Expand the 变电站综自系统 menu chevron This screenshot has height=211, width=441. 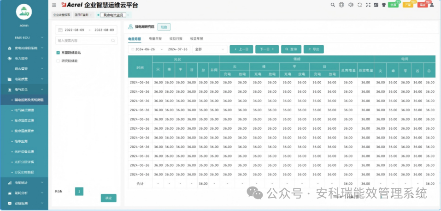[42, 48]
